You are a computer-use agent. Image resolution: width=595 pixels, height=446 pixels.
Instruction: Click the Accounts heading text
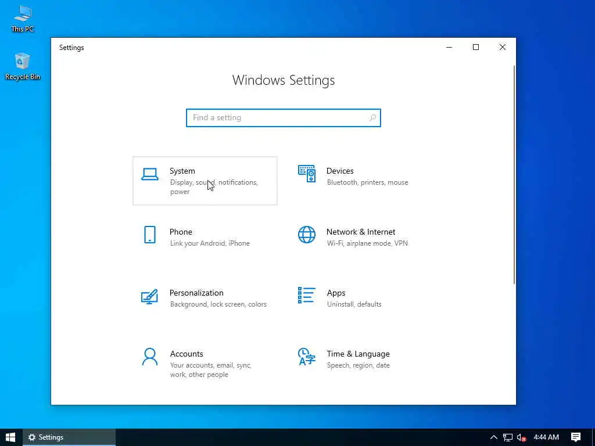click(x=187, y=354)
